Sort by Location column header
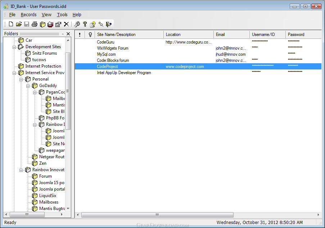The height and width of the screenshot is (228, 325). tap(189, 35)
